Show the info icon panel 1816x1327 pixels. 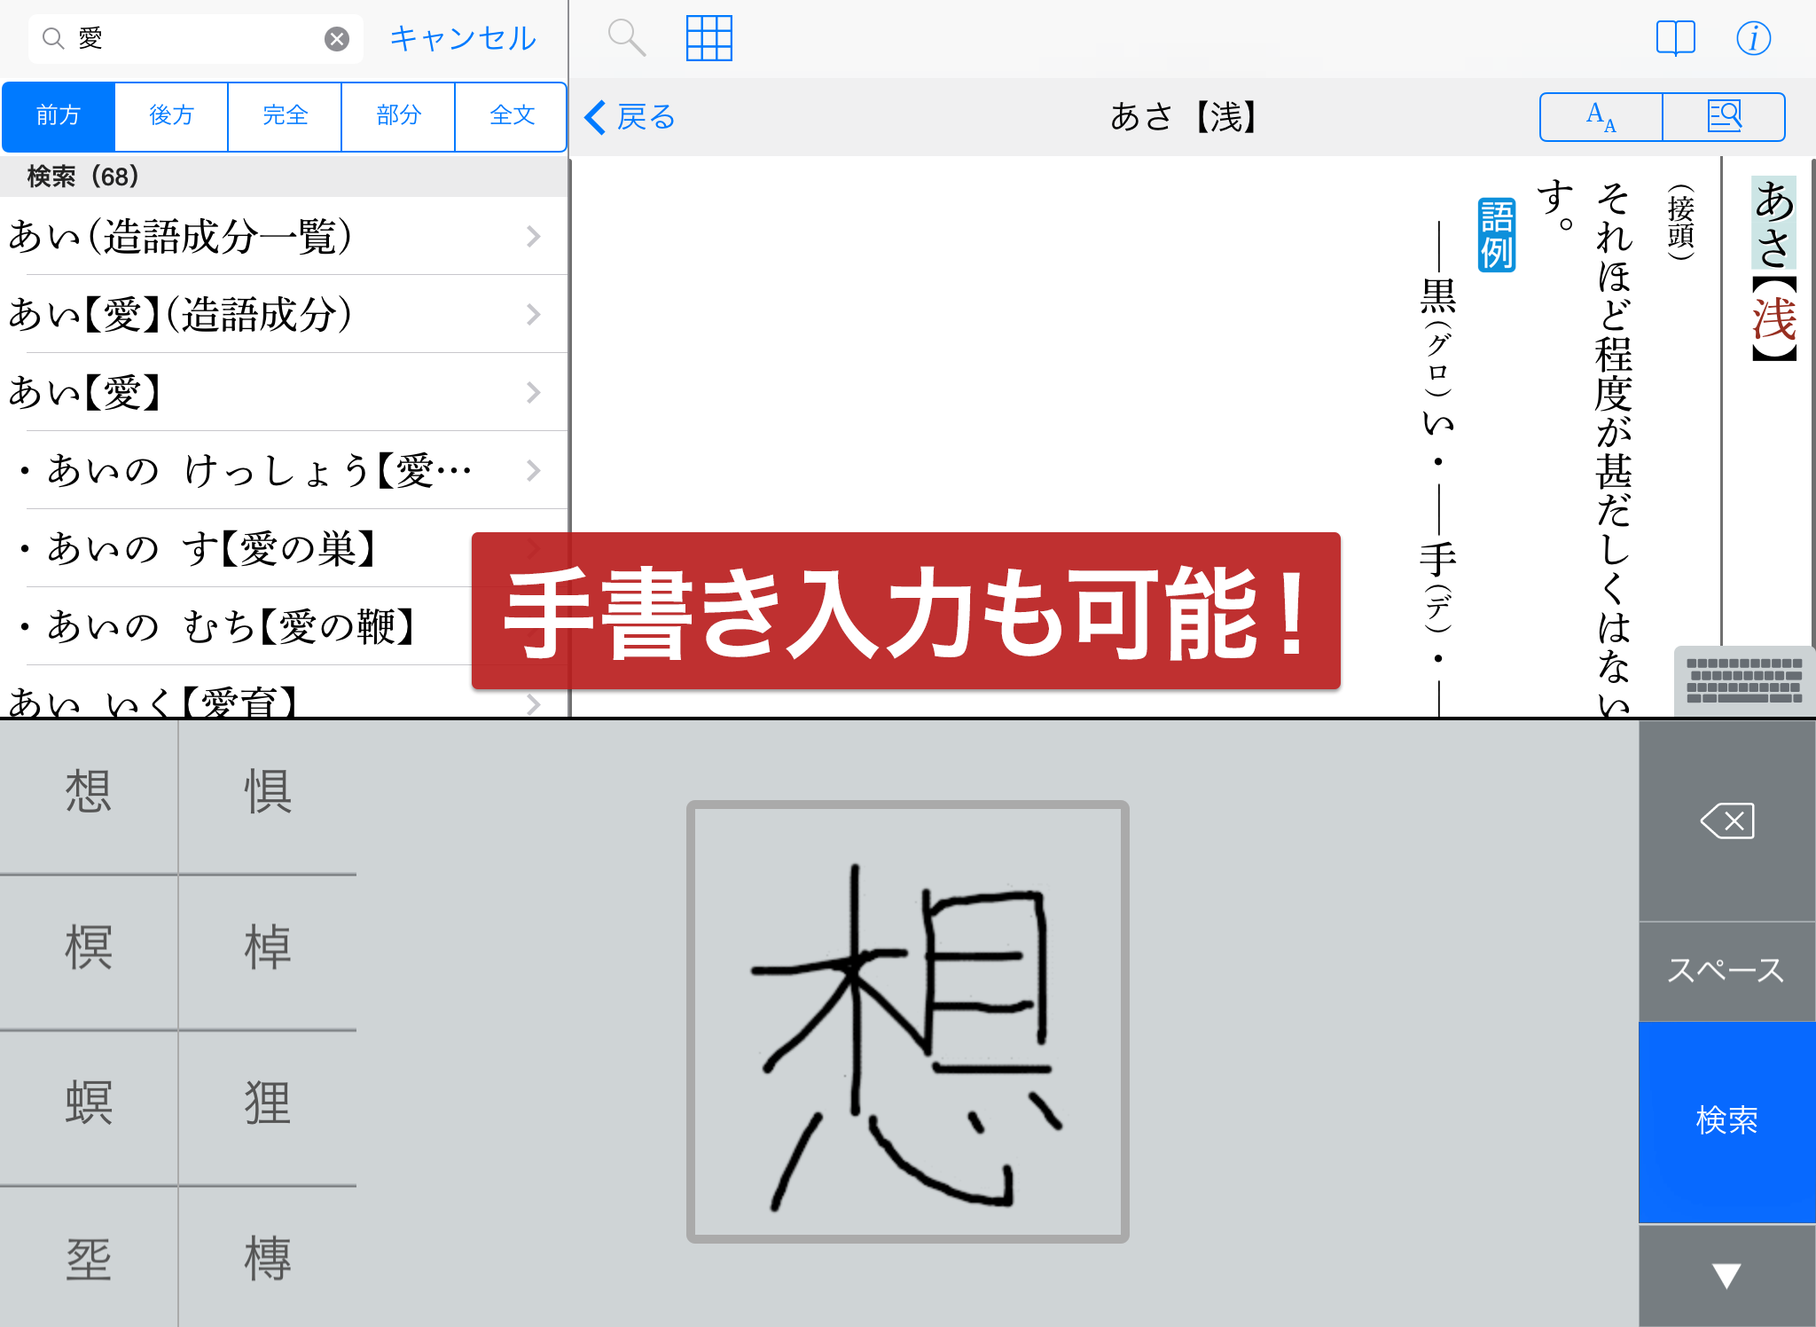[x=1753, y=38]
